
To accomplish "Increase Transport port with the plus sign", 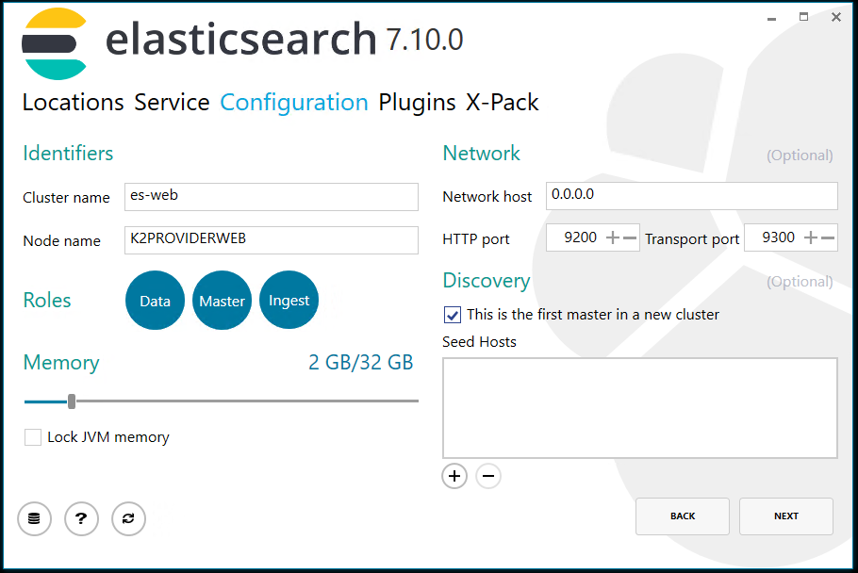I will click(x=811, y=237).
